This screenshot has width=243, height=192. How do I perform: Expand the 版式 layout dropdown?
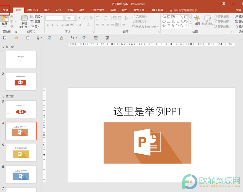36,16
